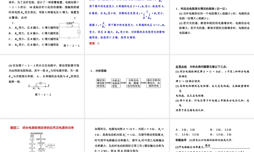Select answer 'D．1.5Ω，2Ω'
Image resolution: width=254 pixels, height=152 pixels.
(221, 134)
